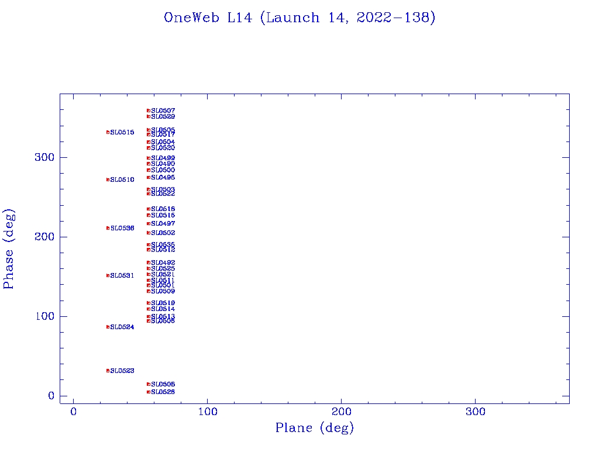Select the SL0524 satellite label
This screenshot has height=449, width=599.
[122, 327]
